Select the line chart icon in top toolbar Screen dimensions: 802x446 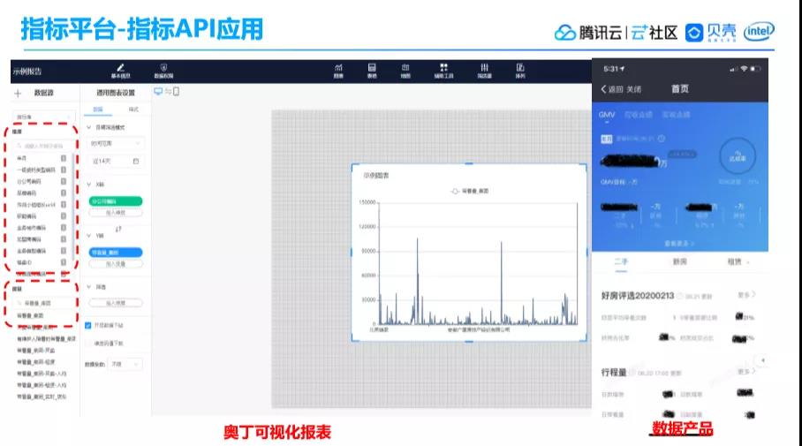click(x=338, y=67)
